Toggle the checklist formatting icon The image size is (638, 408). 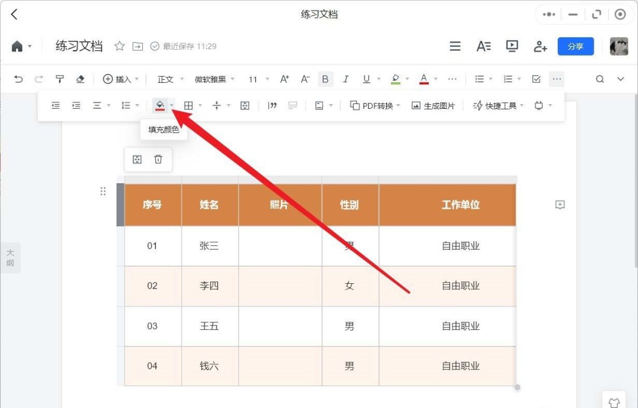tap(536, 79)
